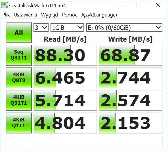
Task: Open the Ustawienia menu
Action: coord(25,15)
